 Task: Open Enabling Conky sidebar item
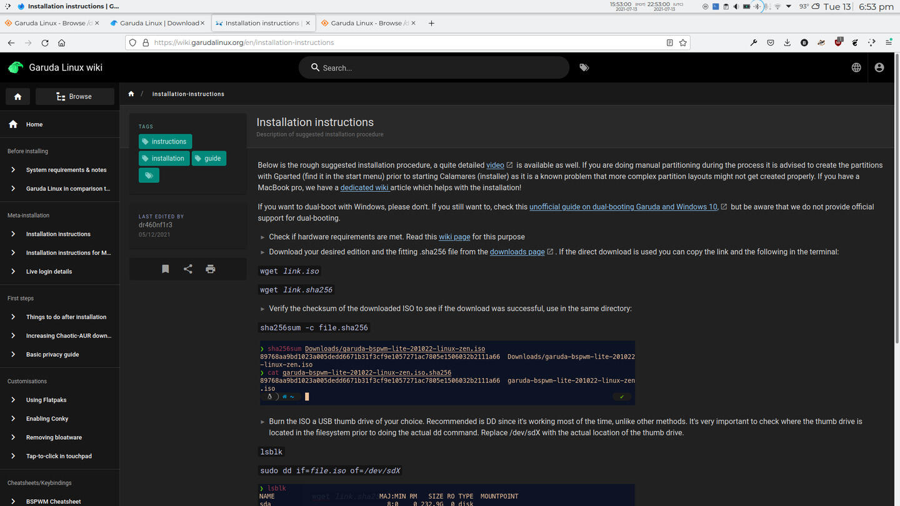click(x=59, y=419)
